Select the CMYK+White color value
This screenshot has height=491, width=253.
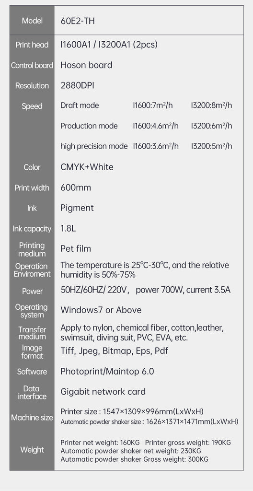[x=87, y=167]
